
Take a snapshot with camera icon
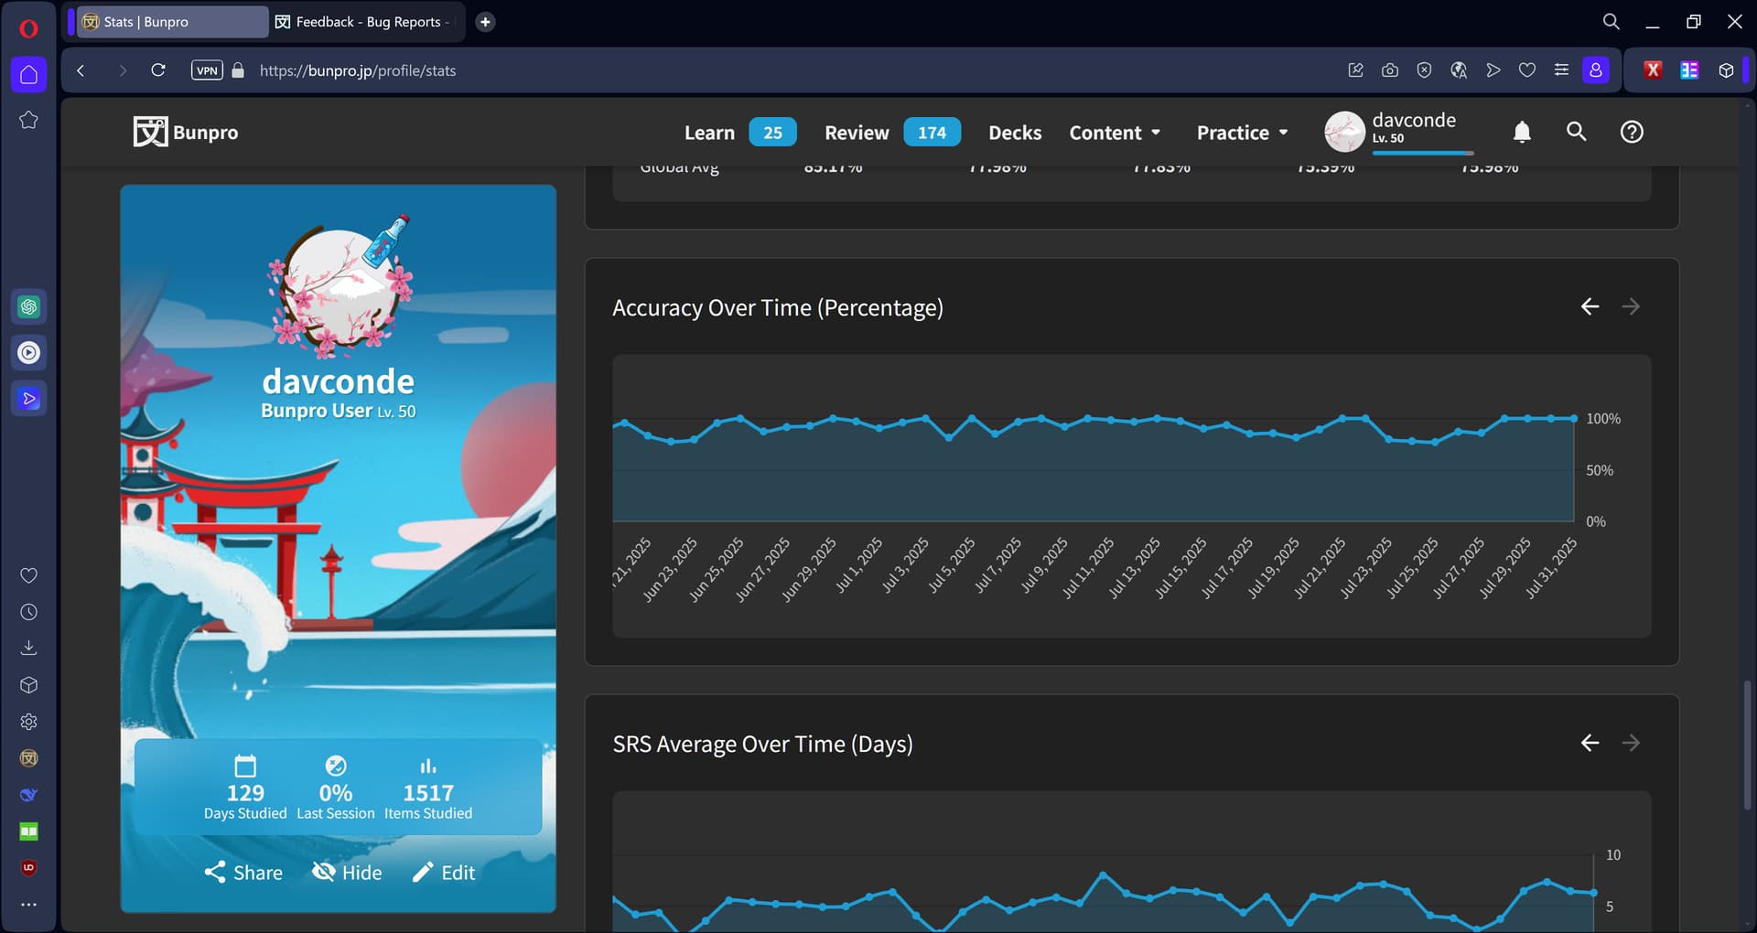pos(1390,70)
